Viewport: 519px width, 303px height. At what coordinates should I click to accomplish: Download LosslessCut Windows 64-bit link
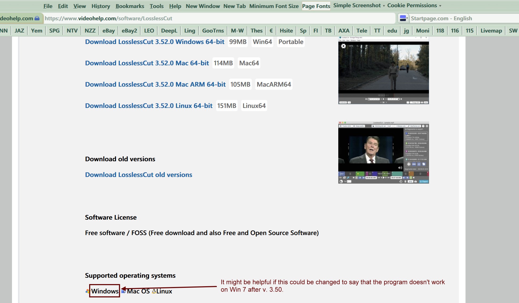[155, 42]
